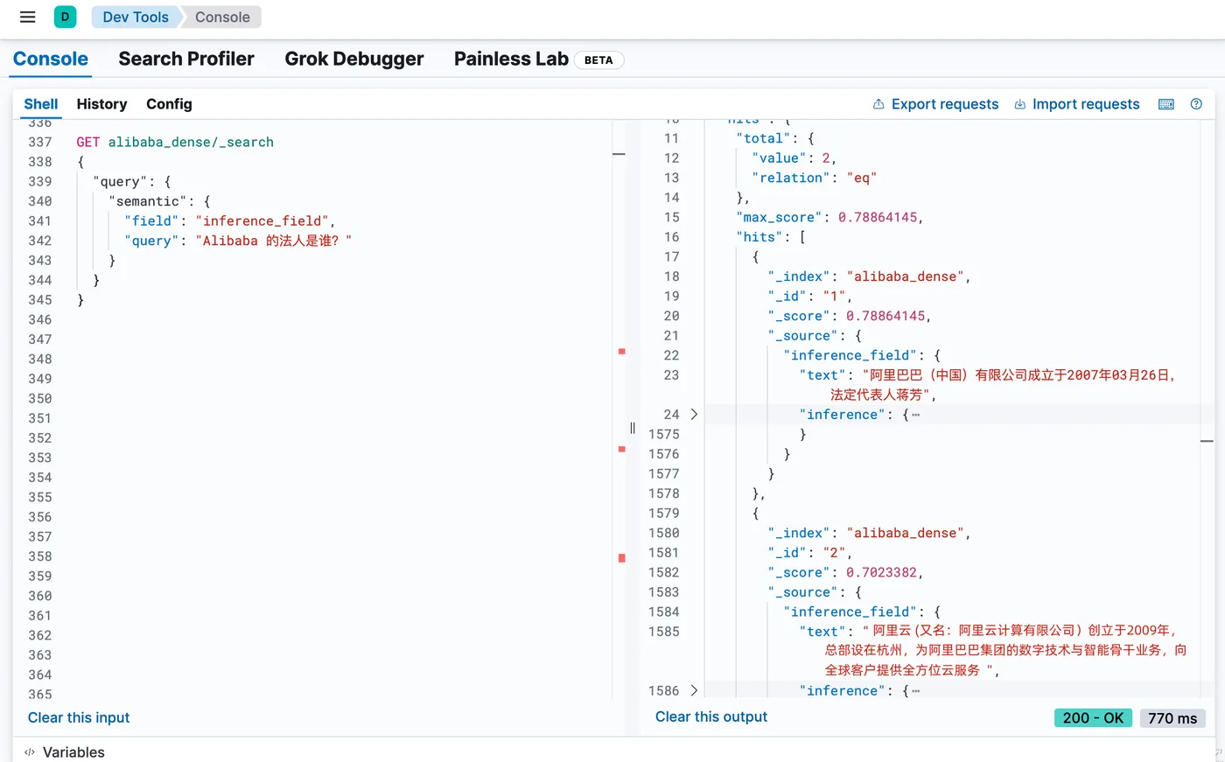Select the History sub-tab
The height and width of the screenshot is (762, 1225).
[101, 104]
